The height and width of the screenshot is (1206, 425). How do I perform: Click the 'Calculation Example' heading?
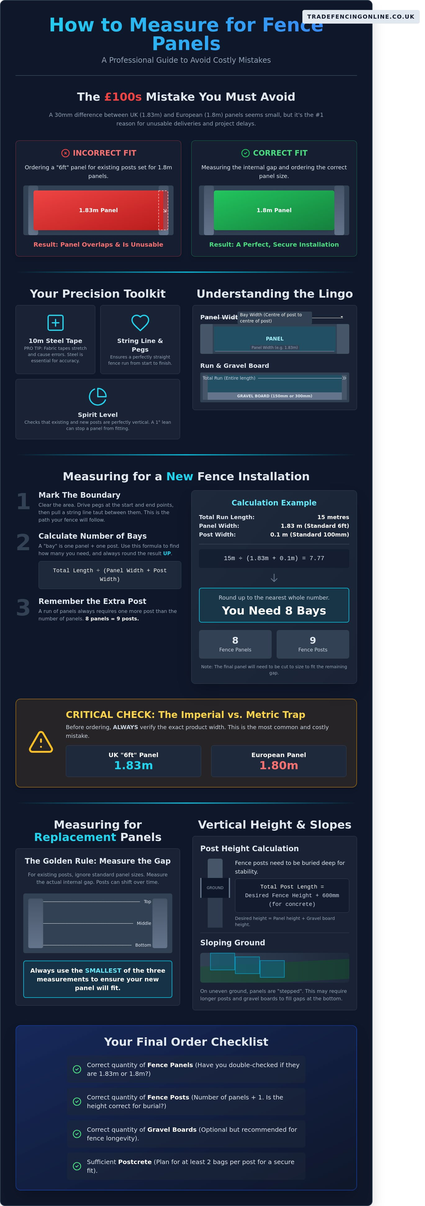pyautogui.click(x=274, y=502)
